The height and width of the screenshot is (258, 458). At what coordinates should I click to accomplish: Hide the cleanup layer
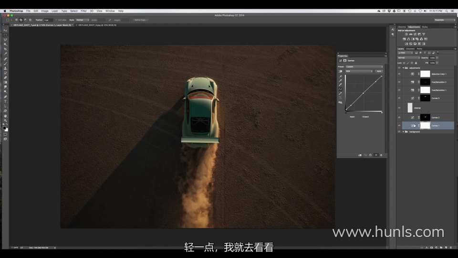[x=399, y=107]
